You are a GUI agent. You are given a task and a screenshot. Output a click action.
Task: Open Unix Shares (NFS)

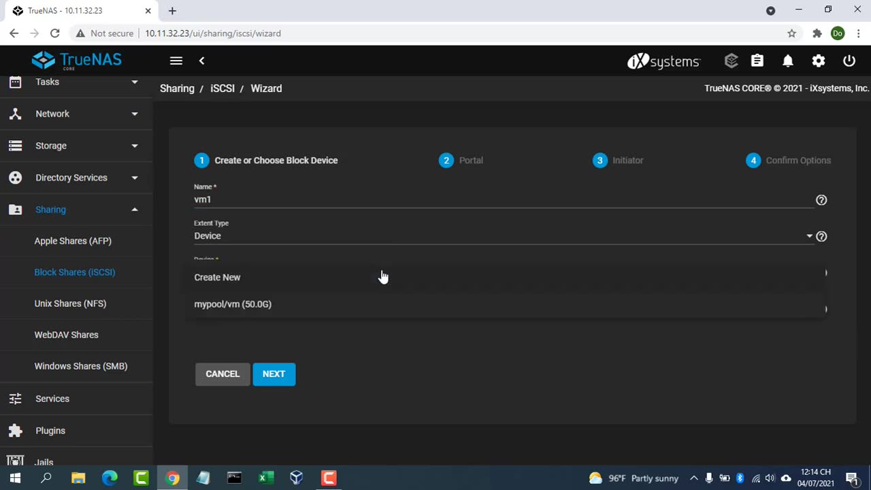(70, 304)
